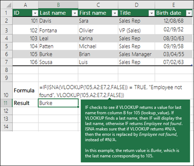Click cell containing ID 101

click(25, 21)
